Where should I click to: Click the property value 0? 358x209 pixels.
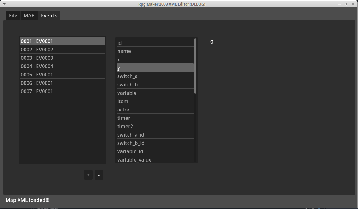[x=212, y=42]
